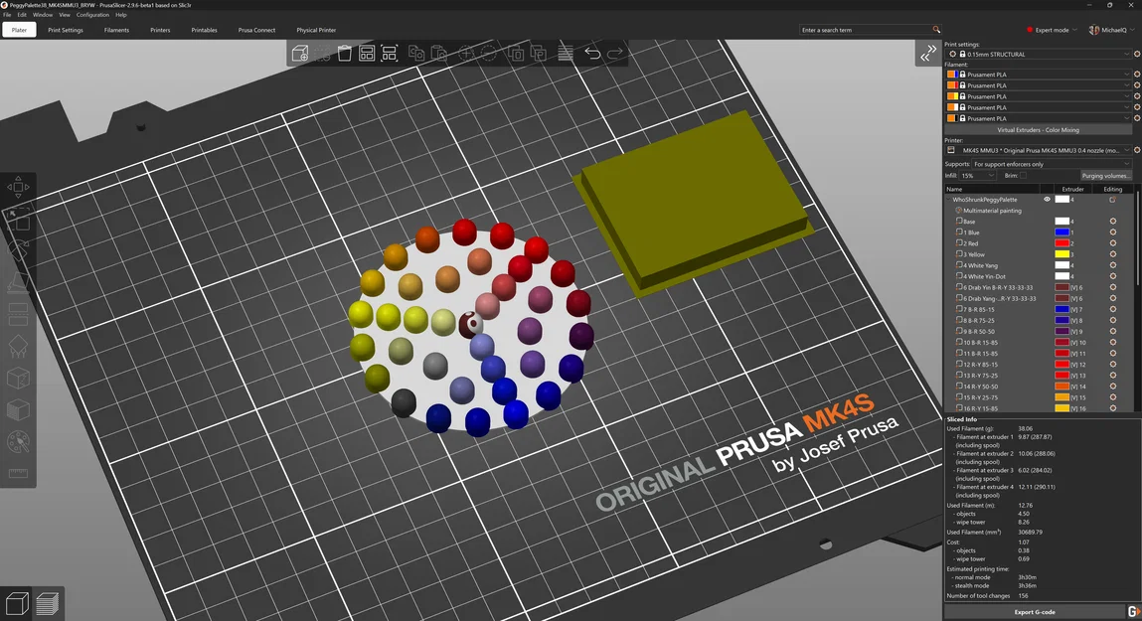Image resolution: width=1142 pixels, height=621 pixels.
Task: Open the Infill percentage dropdown
Action: tap(977, 176)
